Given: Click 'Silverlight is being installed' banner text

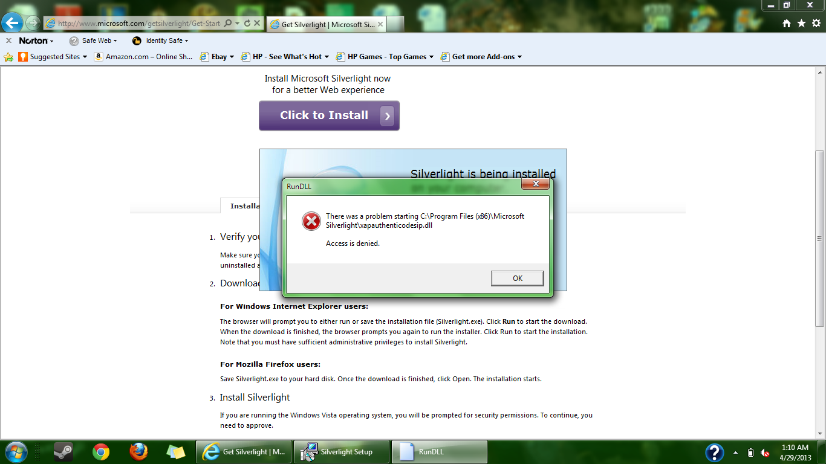Looking at the screenshot, I should (x=483, y=174).
